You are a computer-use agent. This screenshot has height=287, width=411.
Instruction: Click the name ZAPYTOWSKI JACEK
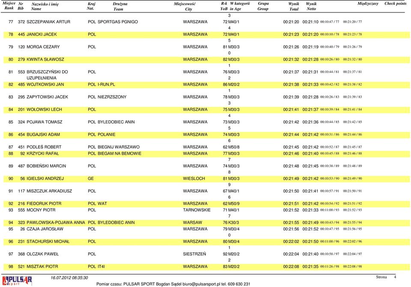click(48, 97)
